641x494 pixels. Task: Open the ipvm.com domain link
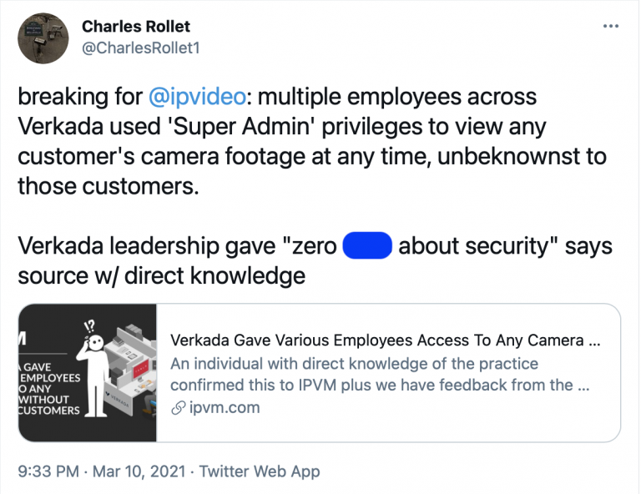tap(224, 408)
